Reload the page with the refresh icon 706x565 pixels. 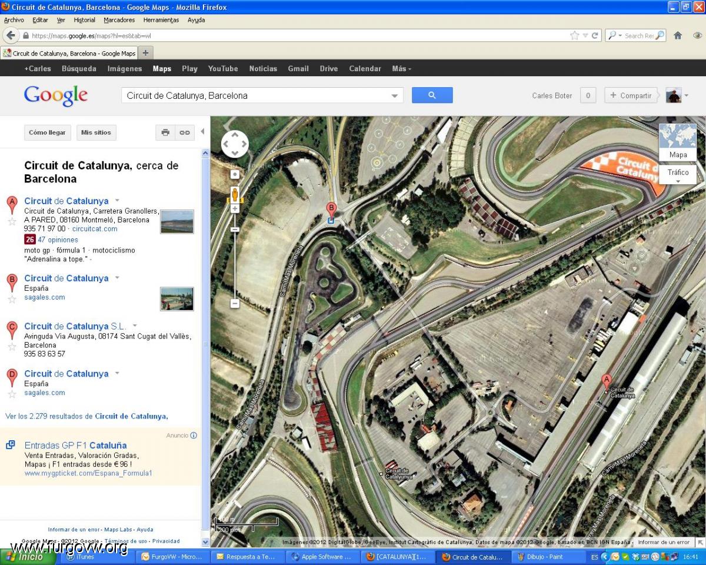click(x=595, y=35)
